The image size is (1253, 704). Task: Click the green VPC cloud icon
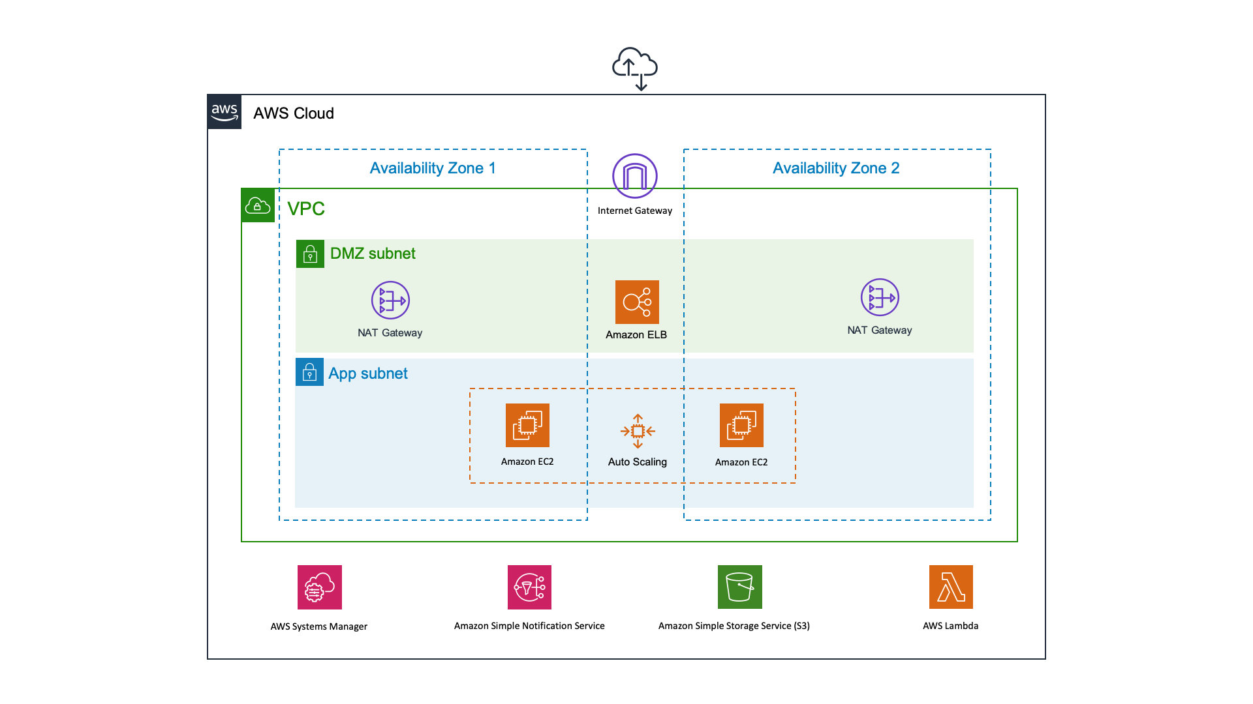[258, 205]
